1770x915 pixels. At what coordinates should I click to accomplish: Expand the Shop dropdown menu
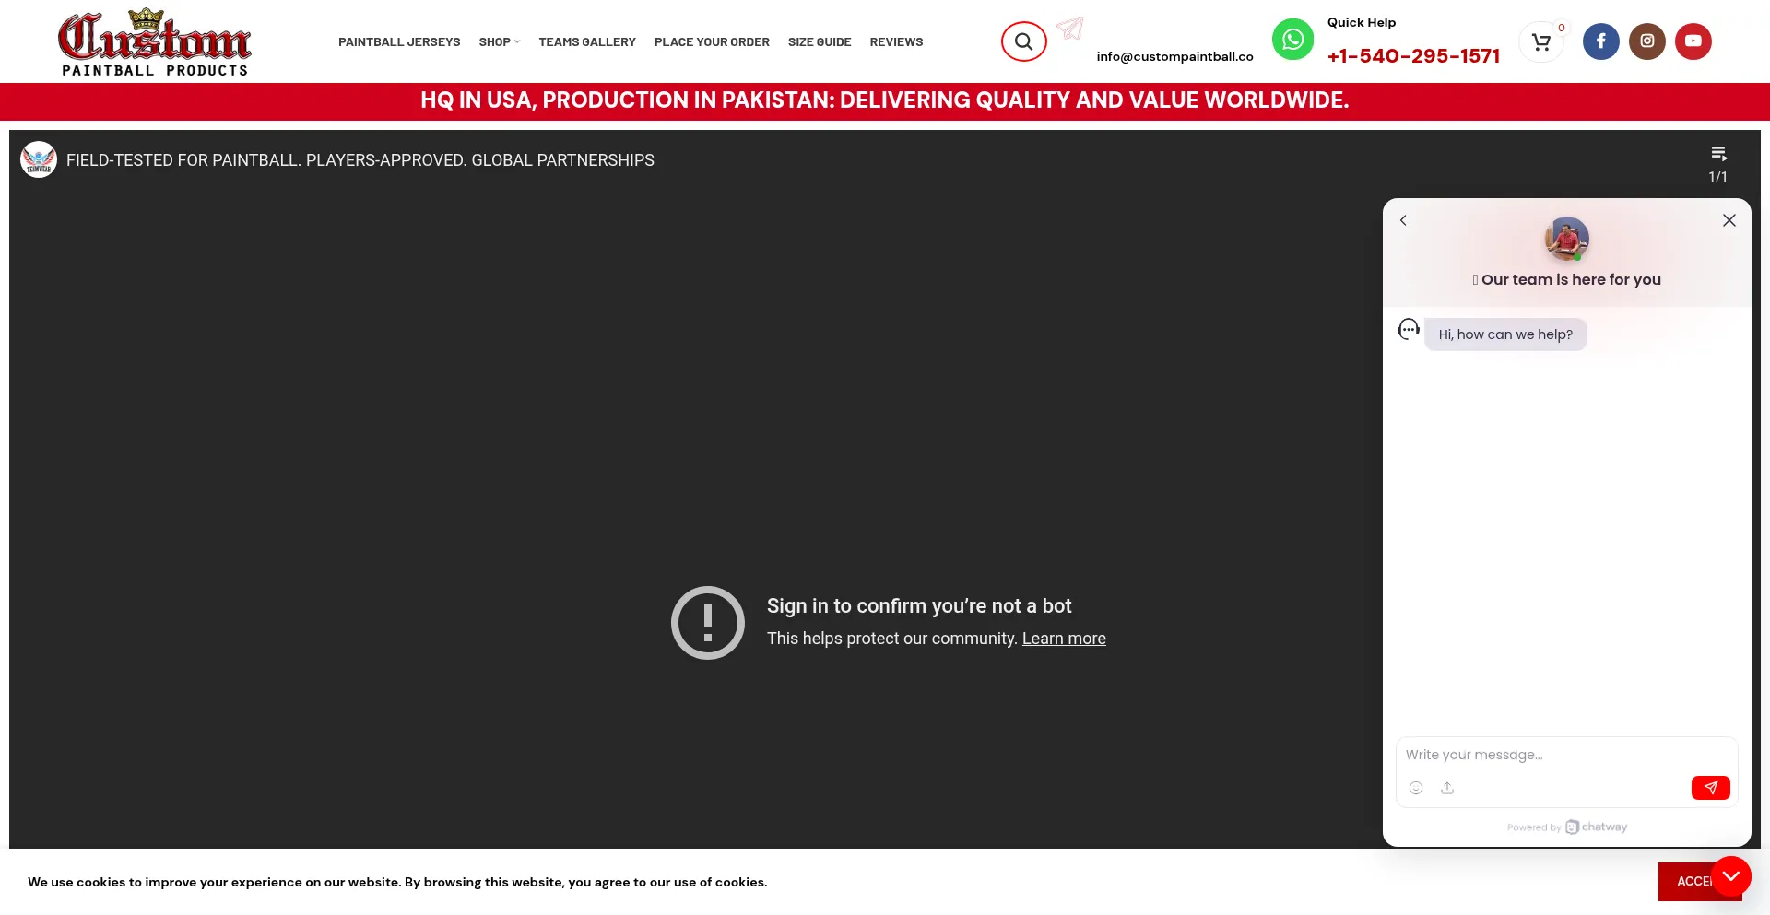pos(499,42)
